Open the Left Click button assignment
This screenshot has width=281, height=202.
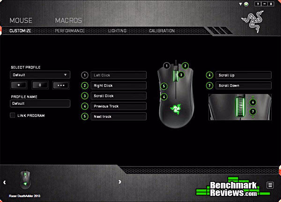tap(118, 75)
